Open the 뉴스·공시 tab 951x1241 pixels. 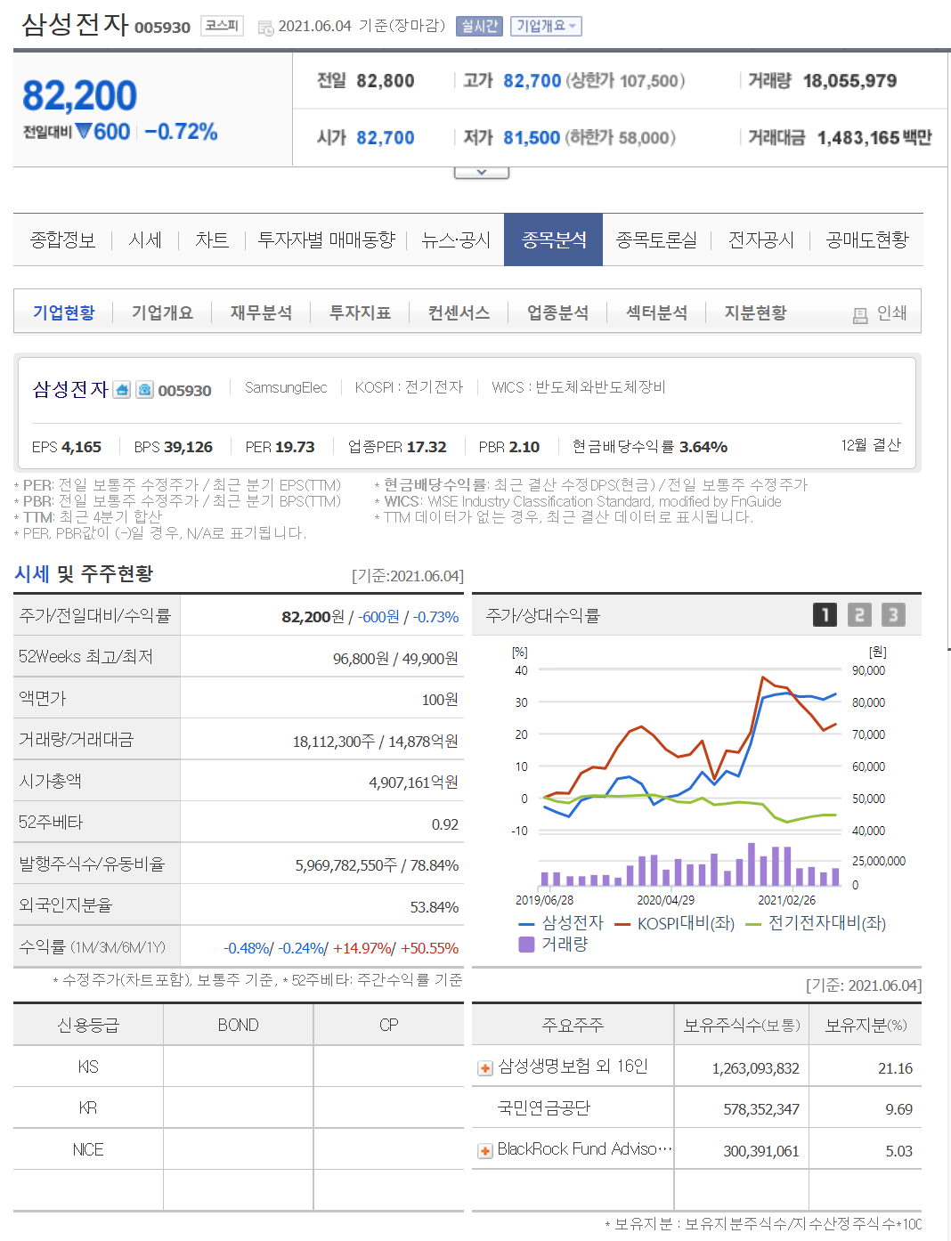coord(456,239)
